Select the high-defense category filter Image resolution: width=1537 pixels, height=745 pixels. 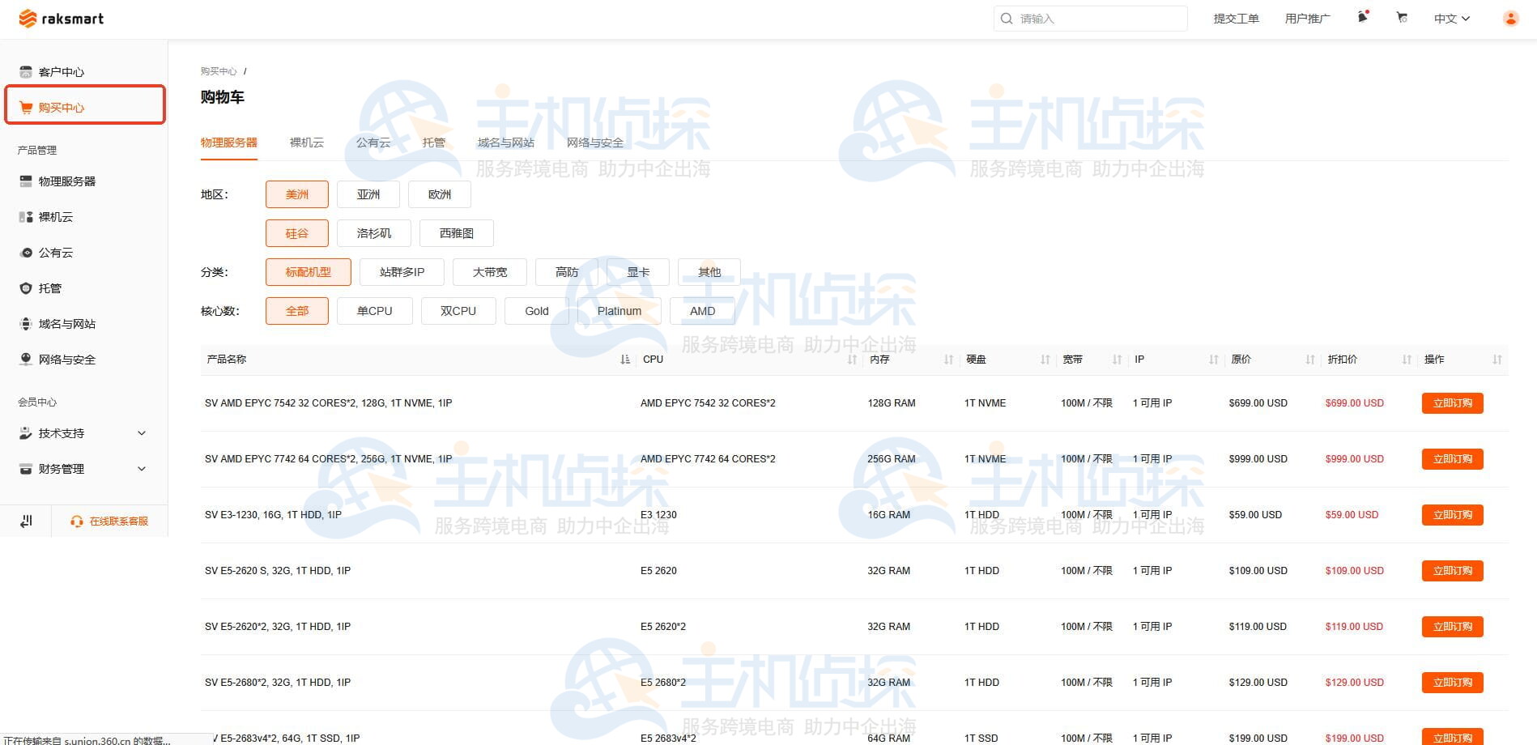tap(566, 272)
